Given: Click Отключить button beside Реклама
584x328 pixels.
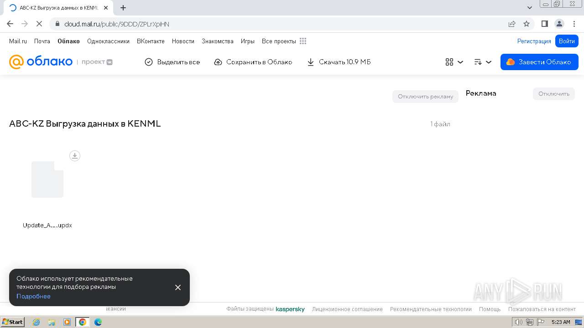Looking at the screenshot, I should point(554,94).
